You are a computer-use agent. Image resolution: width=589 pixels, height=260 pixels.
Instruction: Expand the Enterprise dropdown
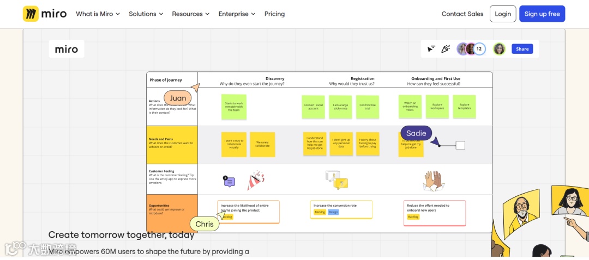(237, 14)
